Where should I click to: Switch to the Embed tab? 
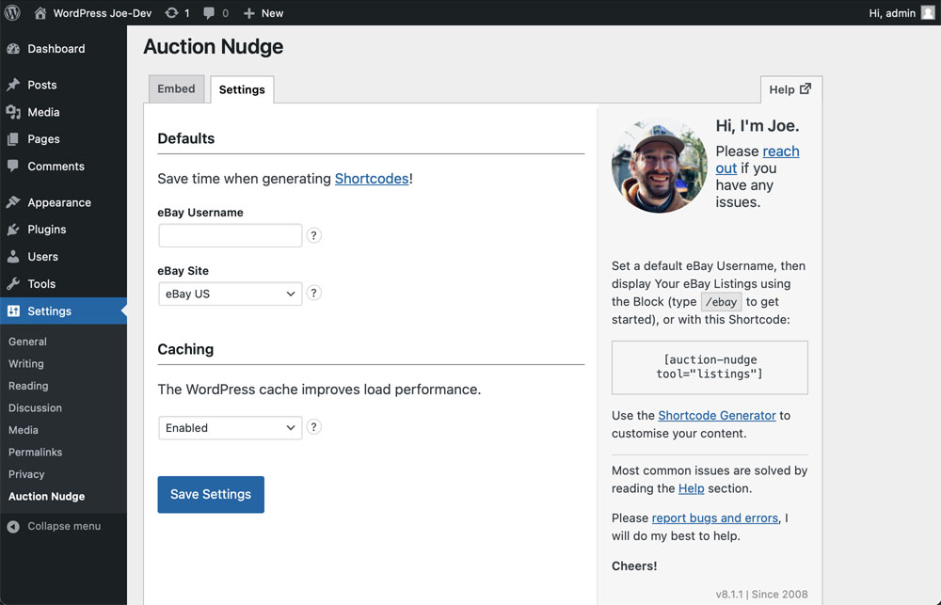point(177,88)
